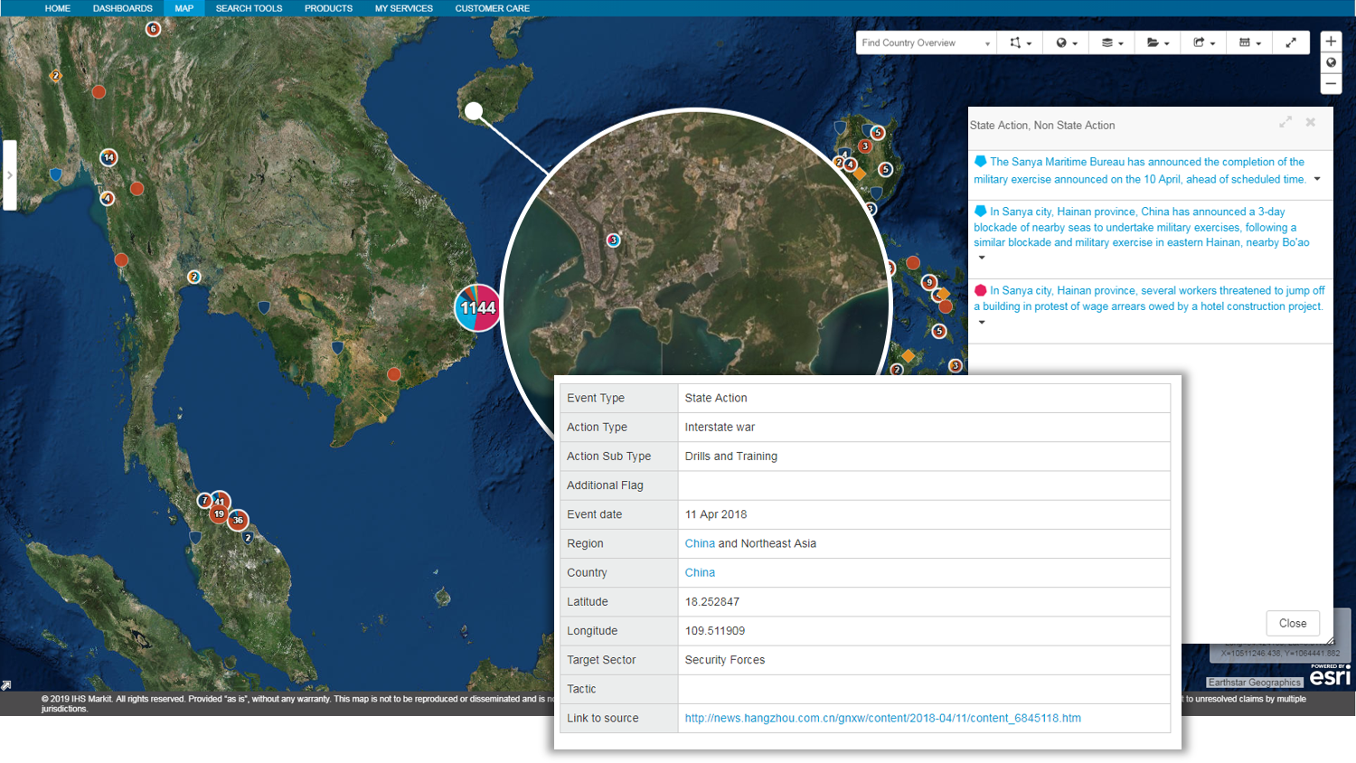This screenshot has height=763, width=1356.
Task: Click the State Action, Non State Action panel title
Action: click(x=1042, y=126)
